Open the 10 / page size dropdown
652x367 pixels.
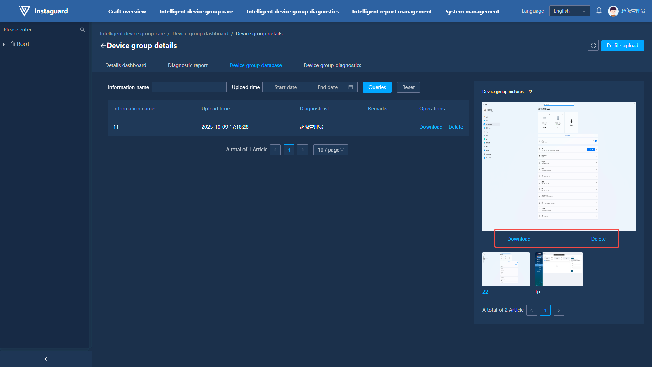pyautogui.click(x=330, y=150)
